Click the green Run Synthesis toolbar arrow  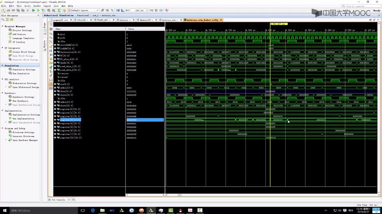[x=33, y=10]
